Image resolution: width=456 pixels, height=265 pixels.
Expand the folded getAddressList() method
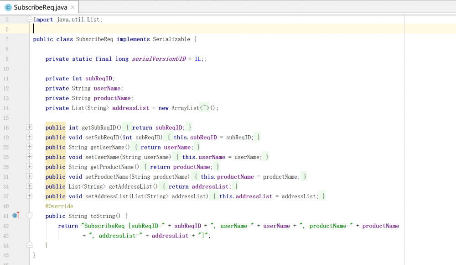tap(29, 186)
